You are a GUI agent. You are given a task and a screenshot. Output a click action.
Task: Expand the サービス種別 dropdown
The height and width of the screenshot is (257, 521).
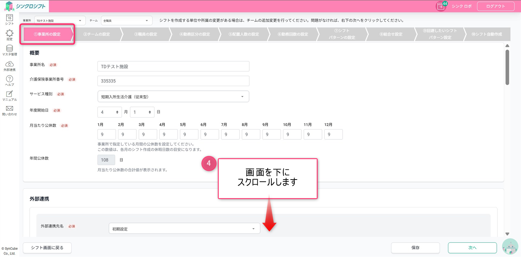tap(173, 97)
